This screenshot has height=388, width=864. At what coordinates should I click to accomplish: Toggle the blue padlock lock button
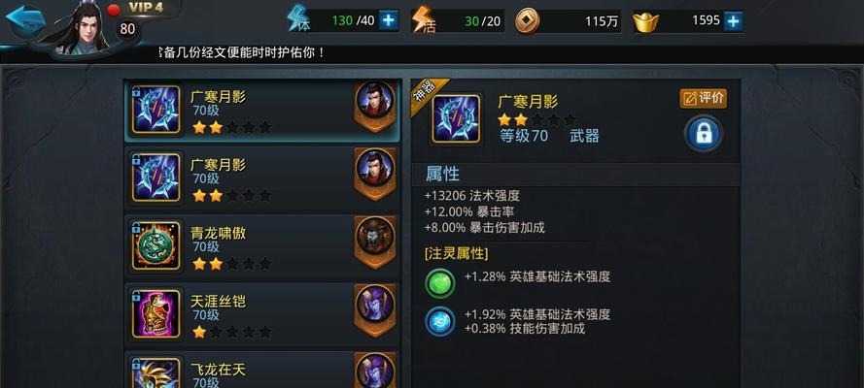point(704,134)
